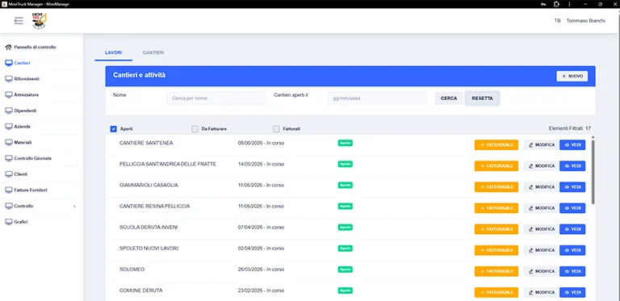Switch to the LAVORI tab

coord(114,52)
